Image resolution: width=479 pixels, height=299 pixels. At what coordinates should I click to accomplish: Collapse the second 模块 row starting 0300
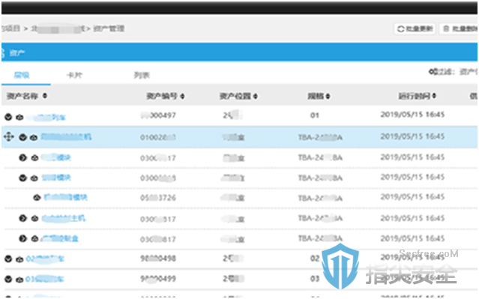pos(22,178)
